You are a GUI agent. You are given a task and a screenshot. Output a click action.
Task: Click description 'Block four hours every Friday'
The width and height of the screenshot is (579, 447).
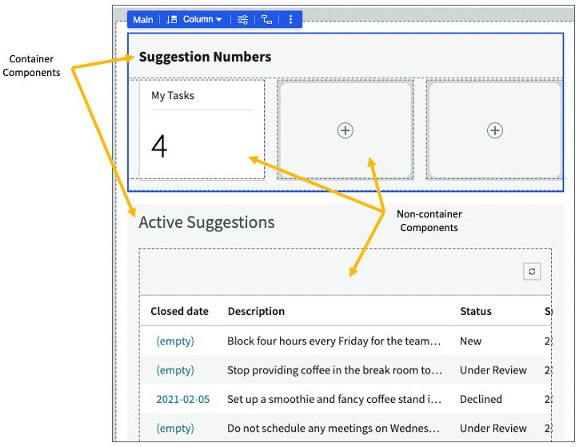[334, 341]
